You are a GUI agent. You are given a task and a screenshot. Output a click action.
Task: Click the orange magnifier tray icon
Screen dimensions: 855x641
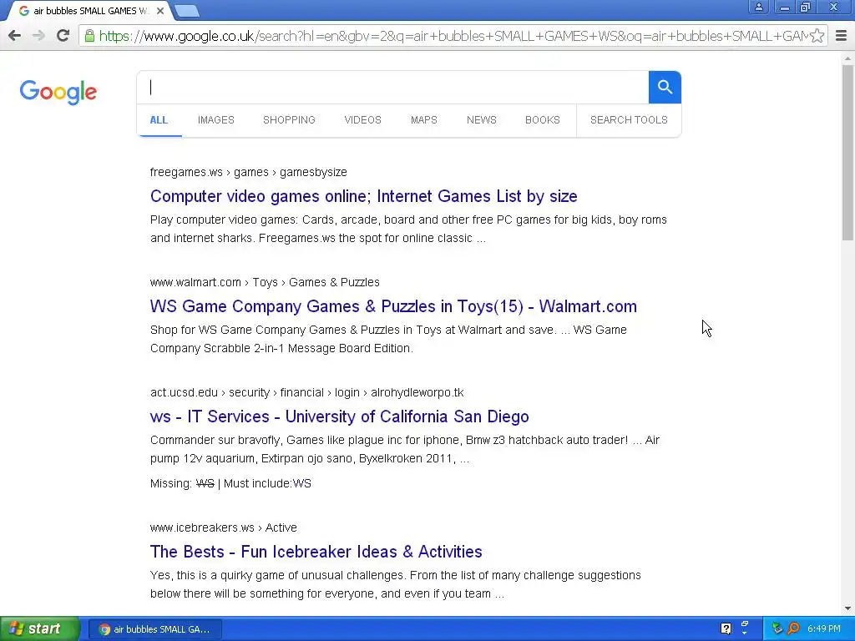[x=793, y=628]
